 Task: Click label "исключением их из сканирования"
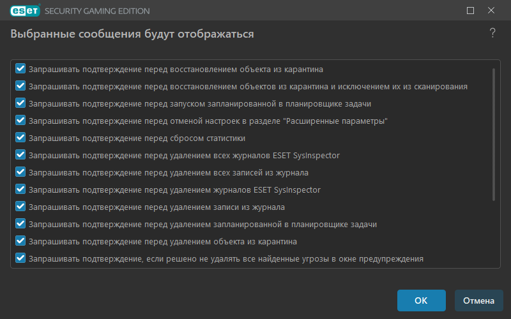coord(402,87)
